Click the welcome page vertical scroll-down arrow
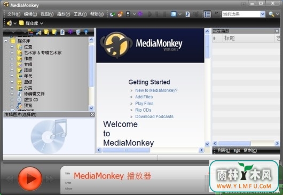283x195 pixels. coord(207,144)
